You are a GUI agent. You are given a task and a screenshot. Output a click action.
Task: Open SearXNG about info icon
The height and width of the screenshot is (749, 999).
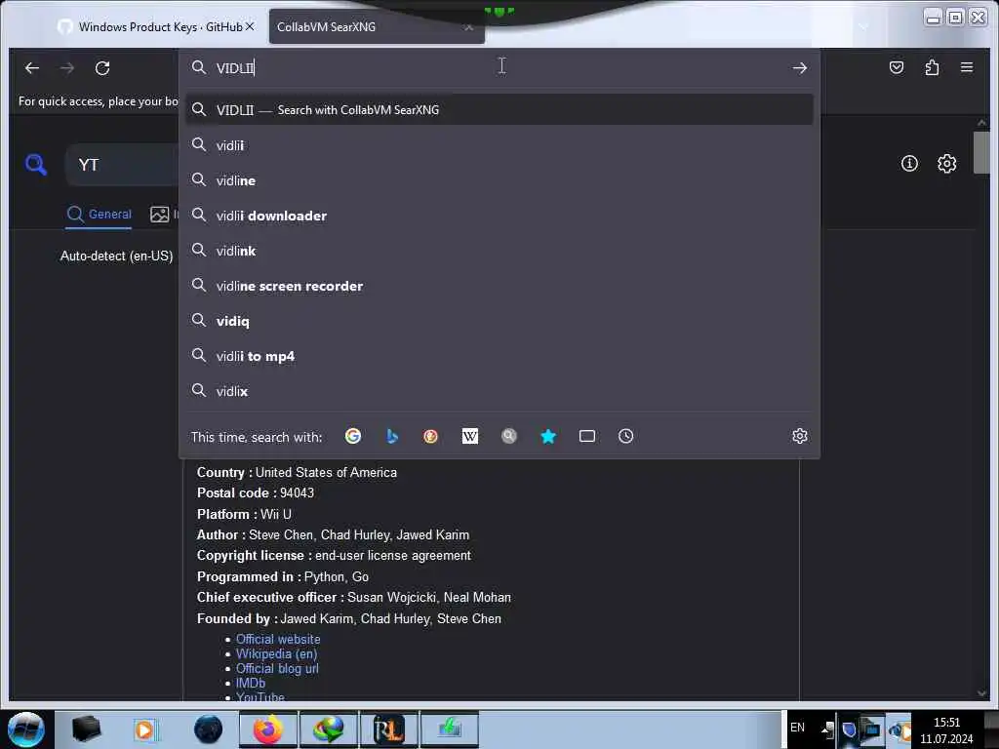pyautogui.click(x=909, y=164)
